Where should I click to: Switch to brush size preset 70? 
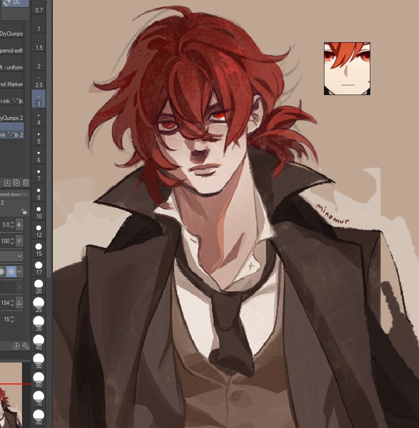tap(39, 399)
